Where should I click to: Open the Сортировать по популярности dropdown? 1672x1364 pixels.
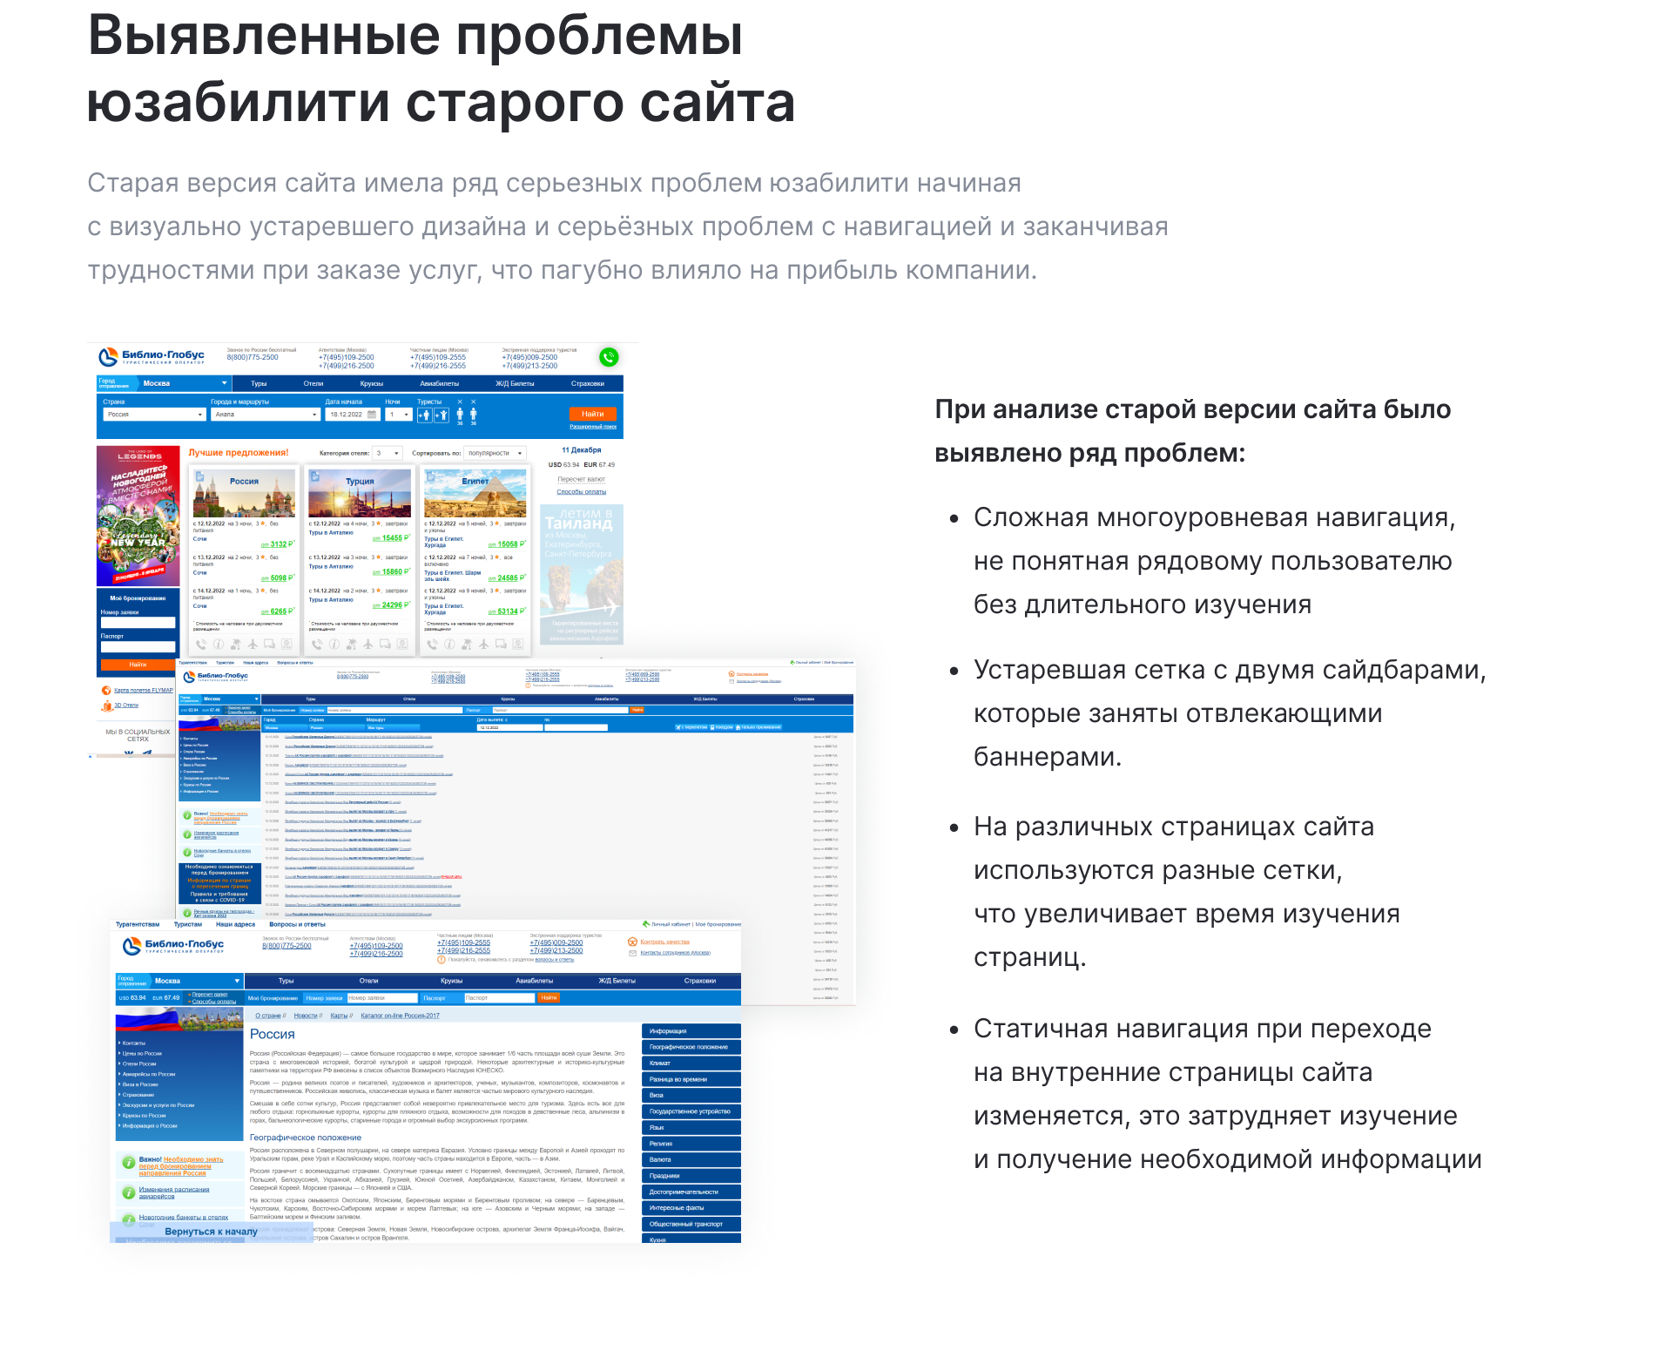click(495, 453)
